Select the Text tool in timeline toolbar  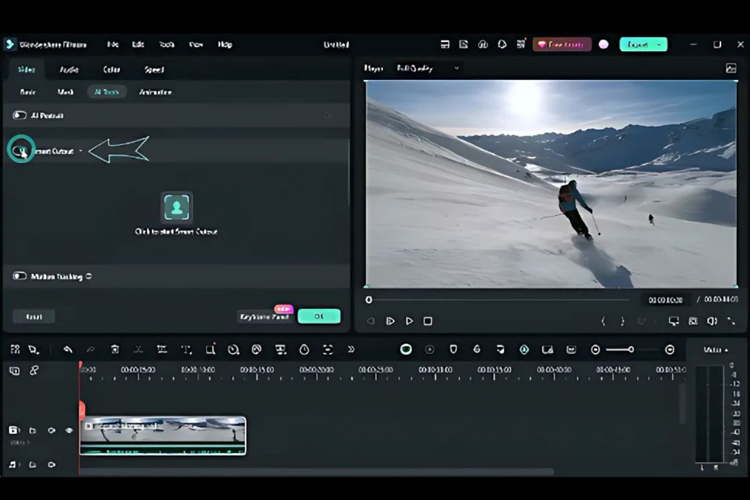tap(186, 349)
